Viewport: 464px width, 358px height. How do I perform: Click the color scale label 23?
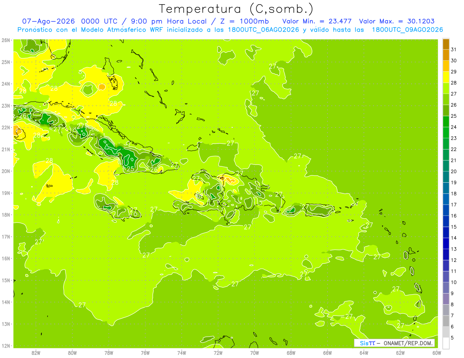pos(454,138)
